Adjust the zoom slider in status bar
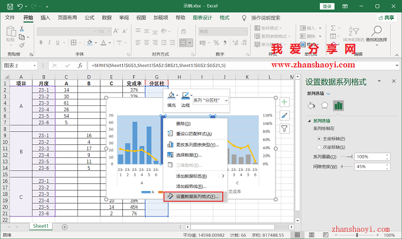402x239 pixels. (357, 235)
